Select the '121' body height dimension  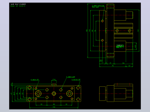138,31
